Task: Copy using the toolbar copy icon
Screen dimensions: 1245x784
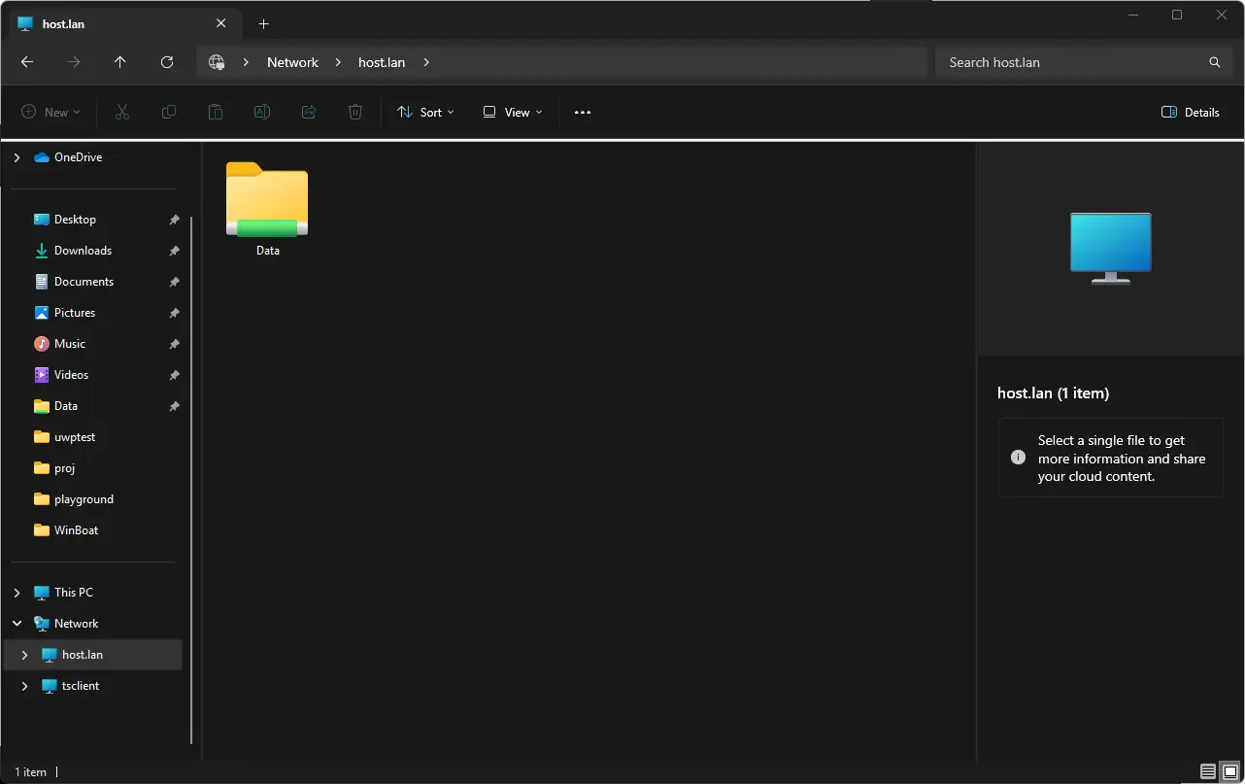Action: click(168, 112)
